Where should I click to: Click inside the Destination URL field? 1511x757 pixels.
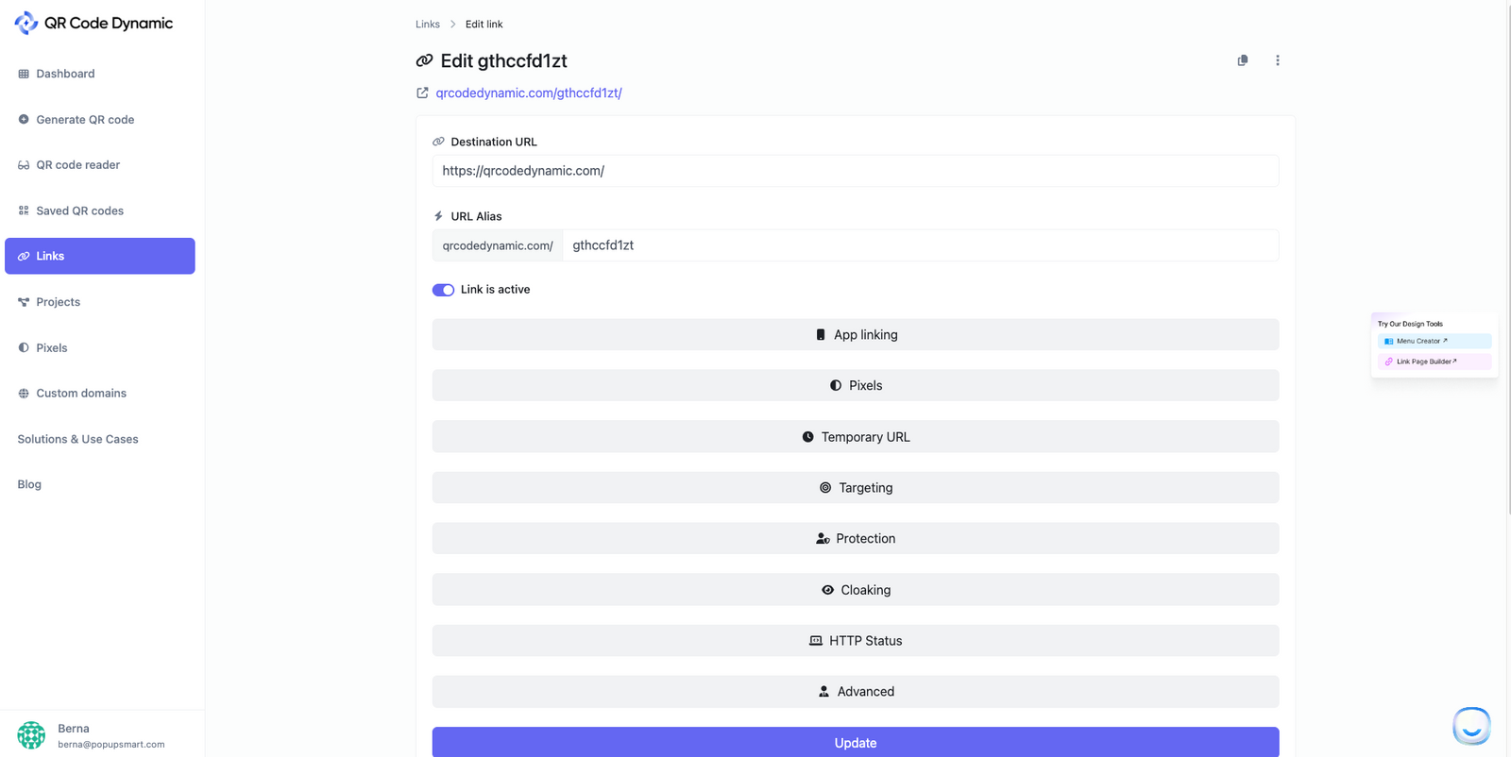pos(855,171)
